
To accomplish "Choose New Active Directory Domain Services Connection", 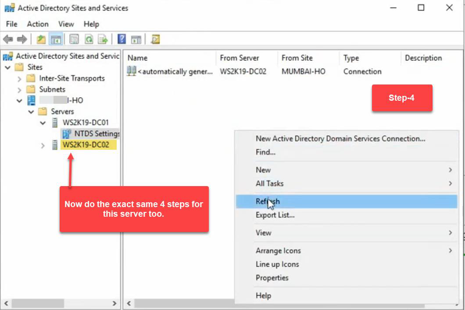I will 347,138.
